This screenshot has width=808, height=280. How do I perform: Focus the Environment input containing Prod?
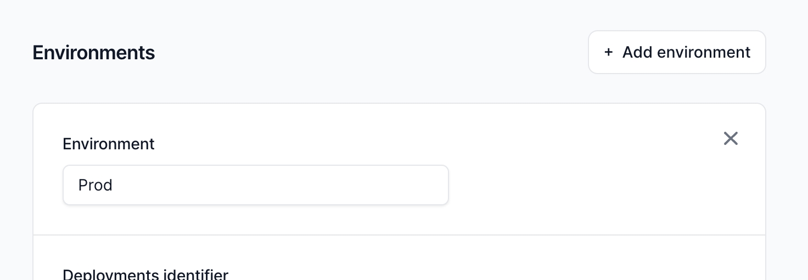click(x=256, y=185)
